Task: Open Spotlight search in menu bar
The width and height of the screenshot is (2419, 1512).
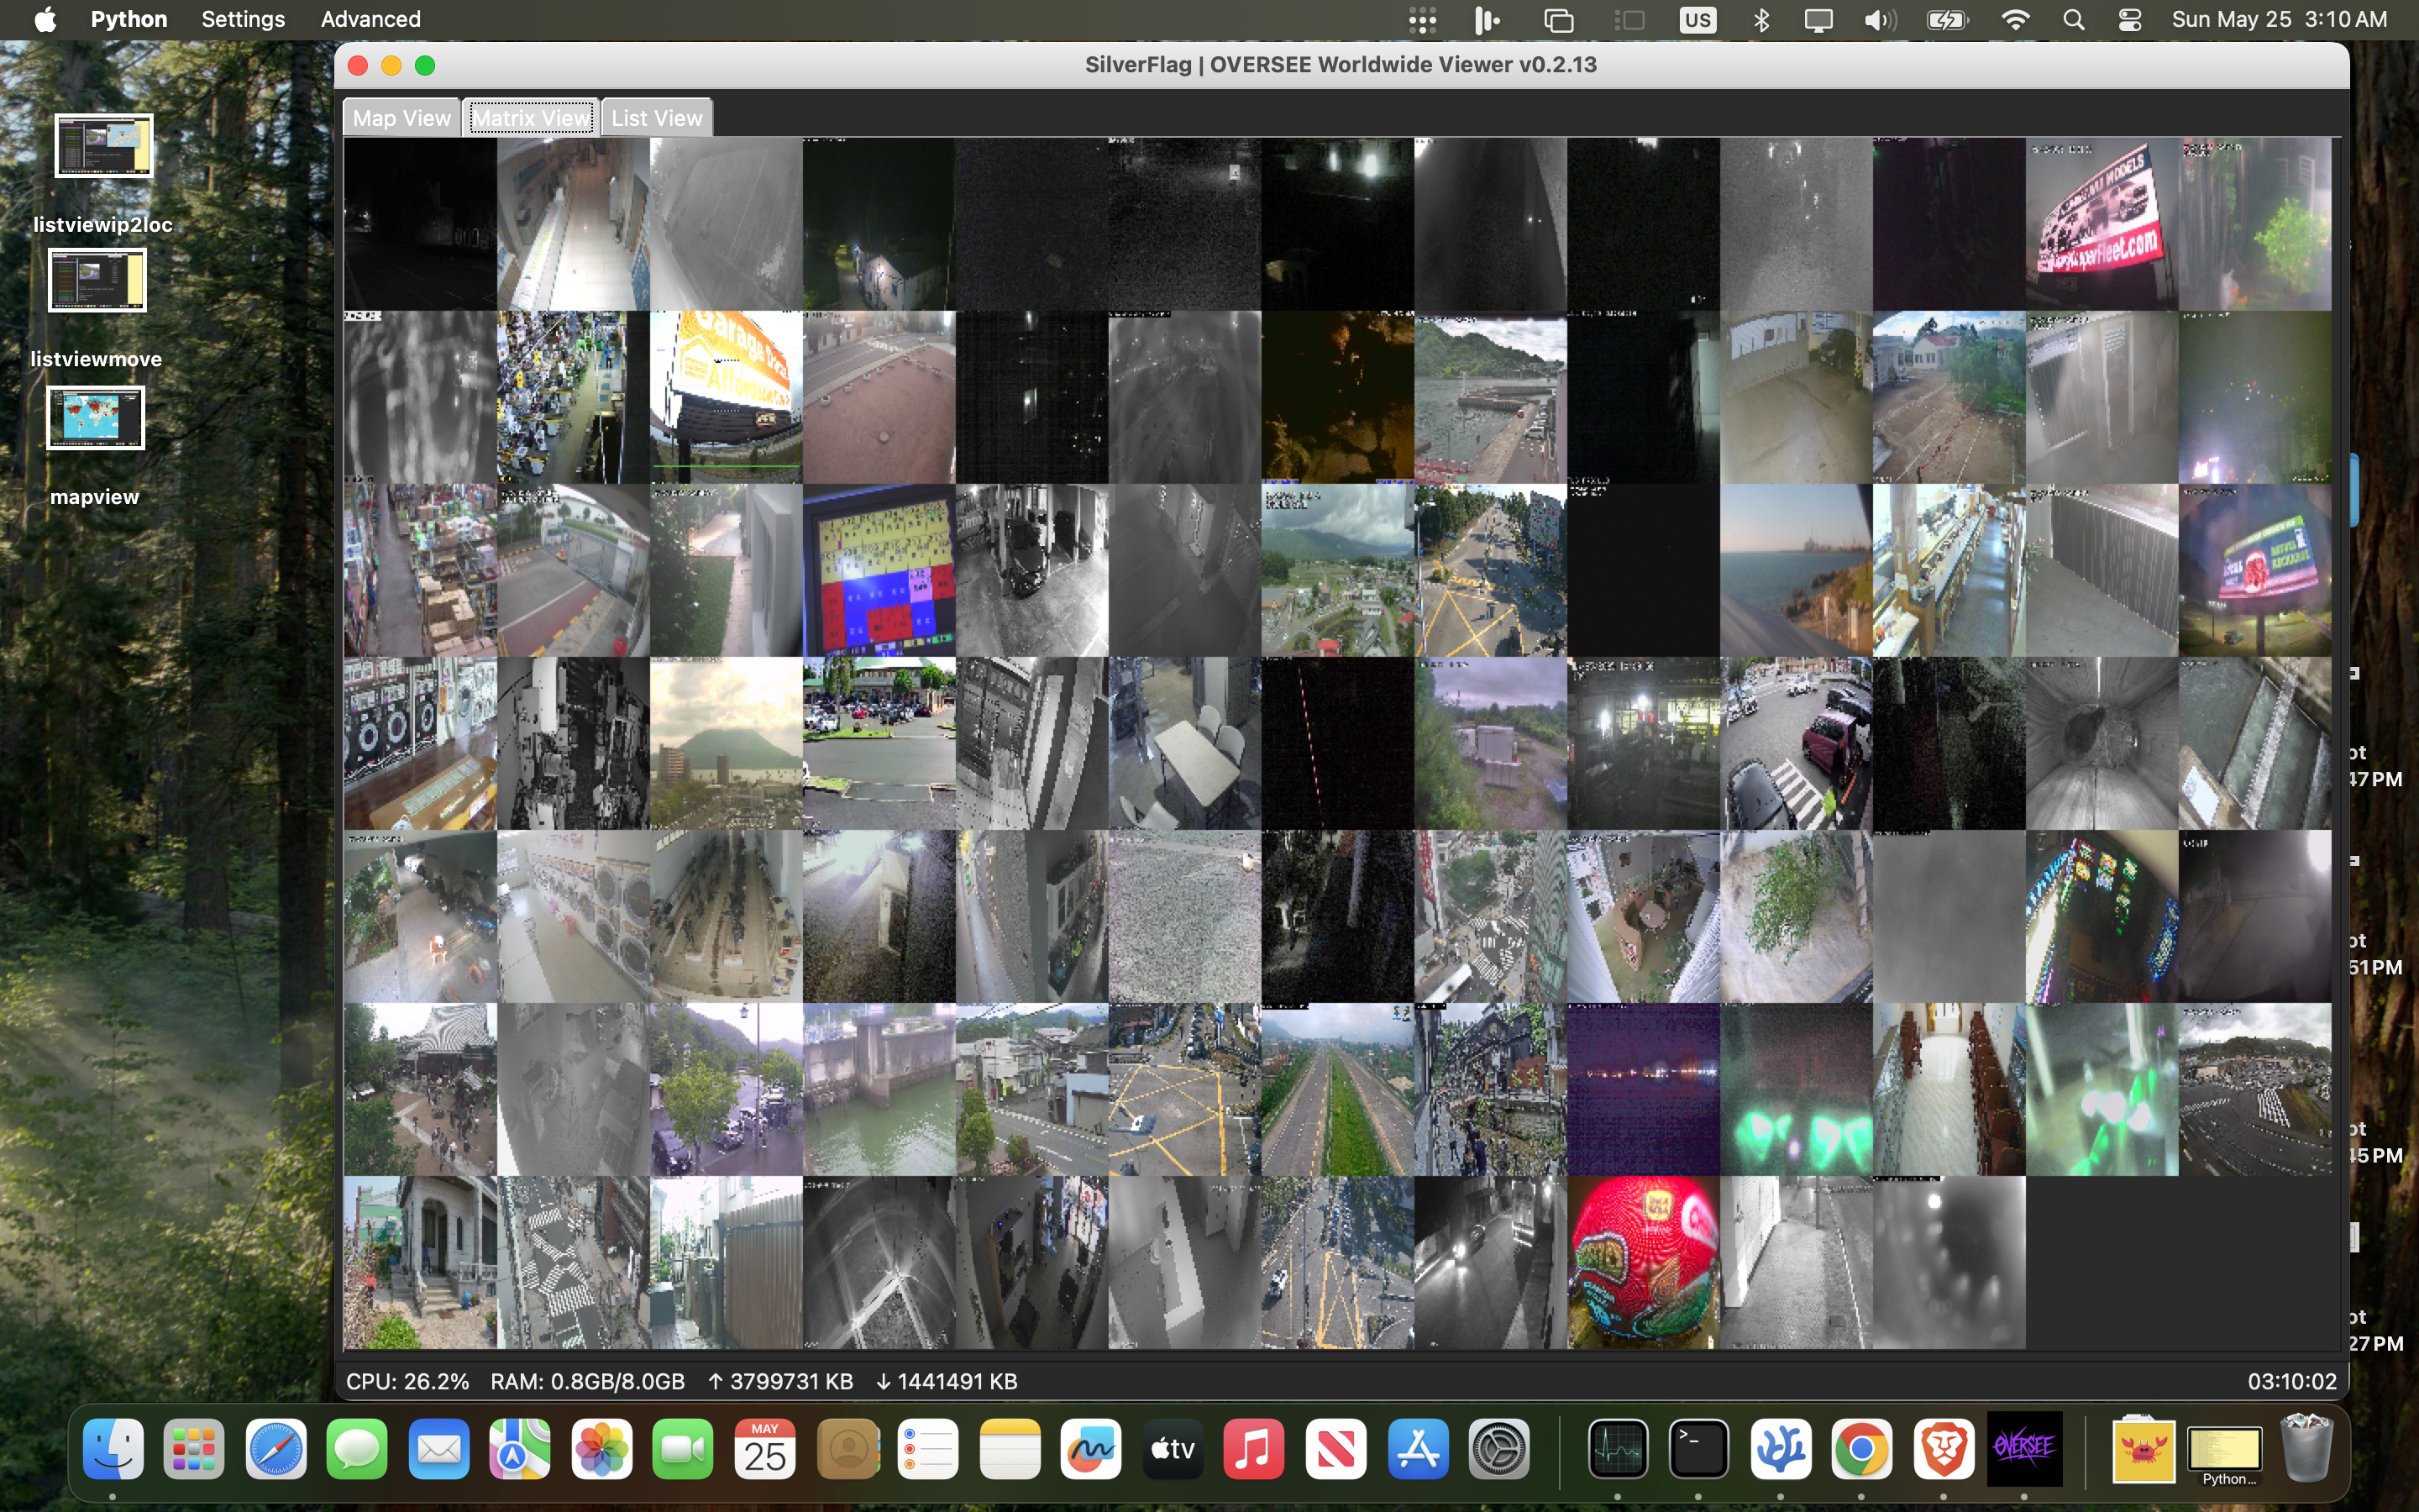Action: (2074, 20)
